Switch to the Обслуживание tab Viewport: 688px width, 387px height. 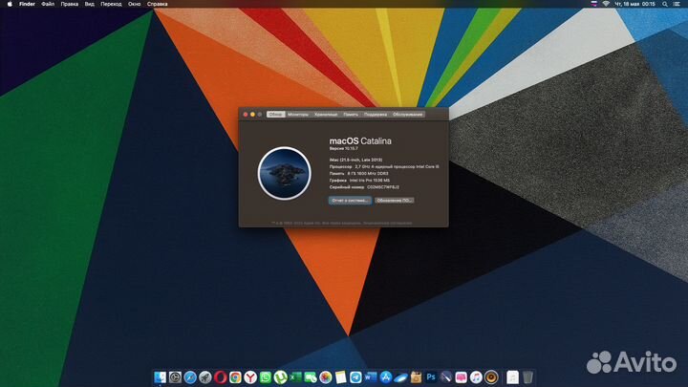[408, 114]
